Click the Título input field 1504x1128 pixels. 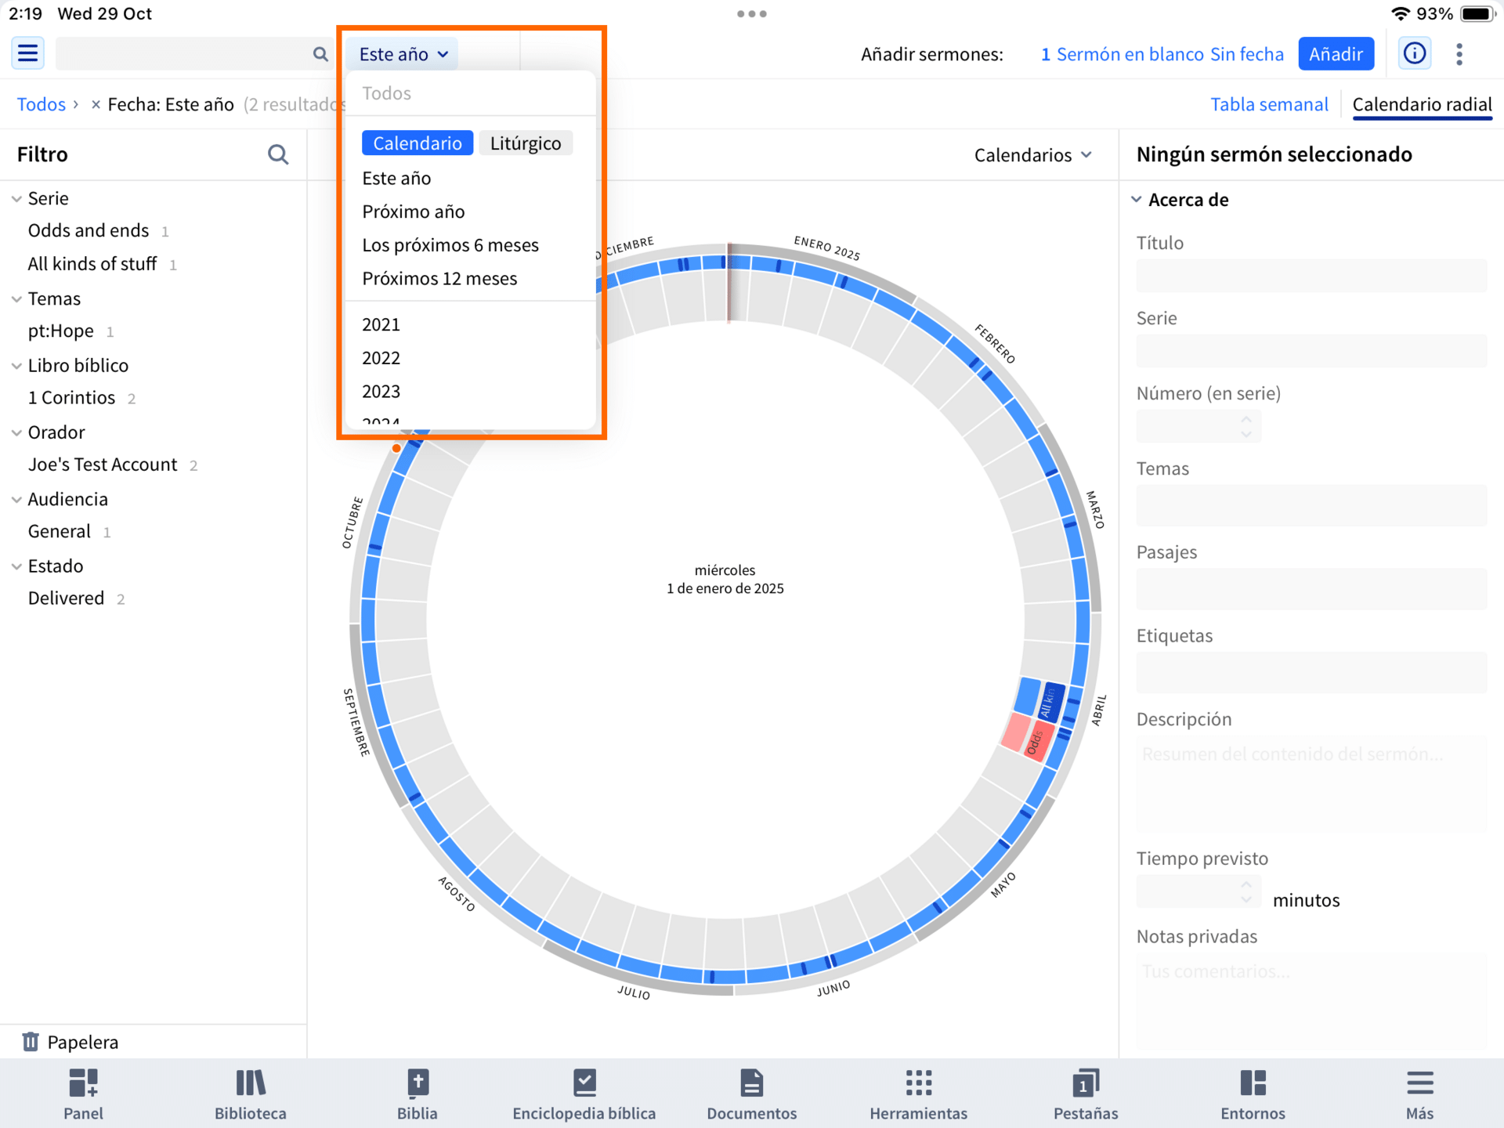pos(1311,276)
